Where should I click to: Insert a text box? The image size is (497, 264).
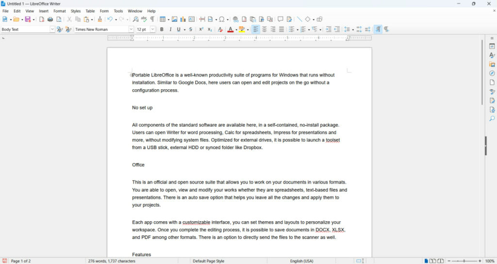click(x=191, y=19)
